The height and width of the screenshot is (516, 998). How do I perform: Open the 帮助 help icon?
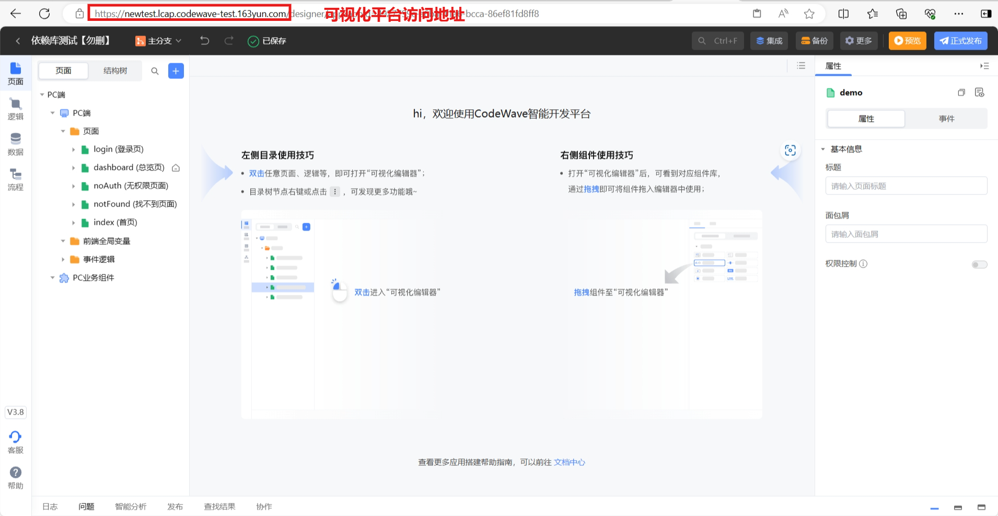(16, 478)
